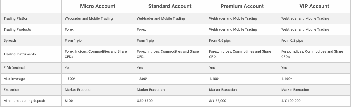The image size is (351, 107).
Task: Click the Fifth Decimal row label
Action: pyautogui.click(x=14, y=67)
